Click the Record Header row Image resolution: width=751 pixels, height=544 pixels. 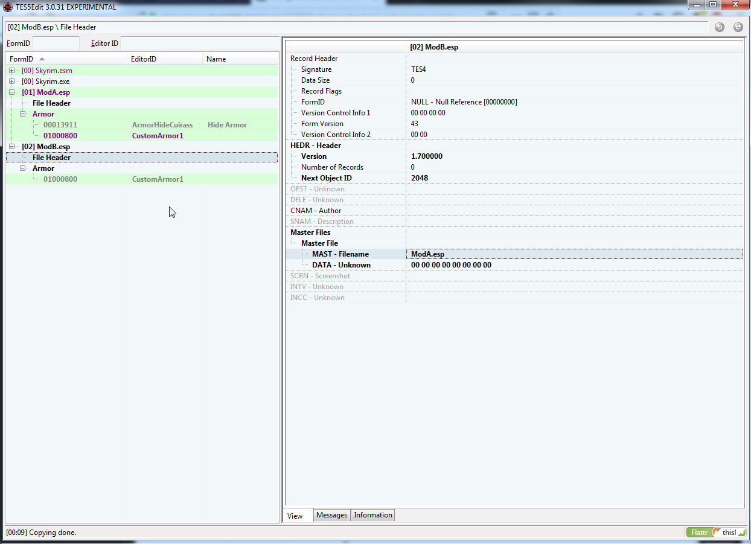coord(514,59)
